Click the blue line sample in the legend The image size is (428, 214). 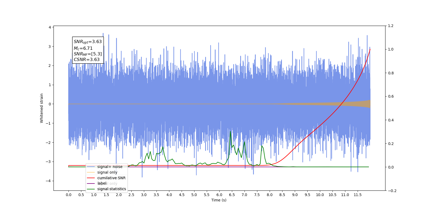point(91,167)
